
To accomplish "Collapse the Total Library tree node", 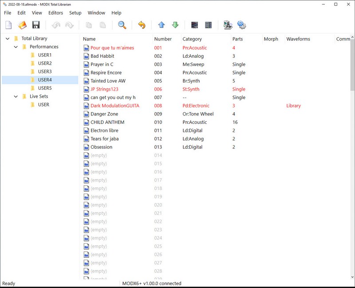I will 8,39.
